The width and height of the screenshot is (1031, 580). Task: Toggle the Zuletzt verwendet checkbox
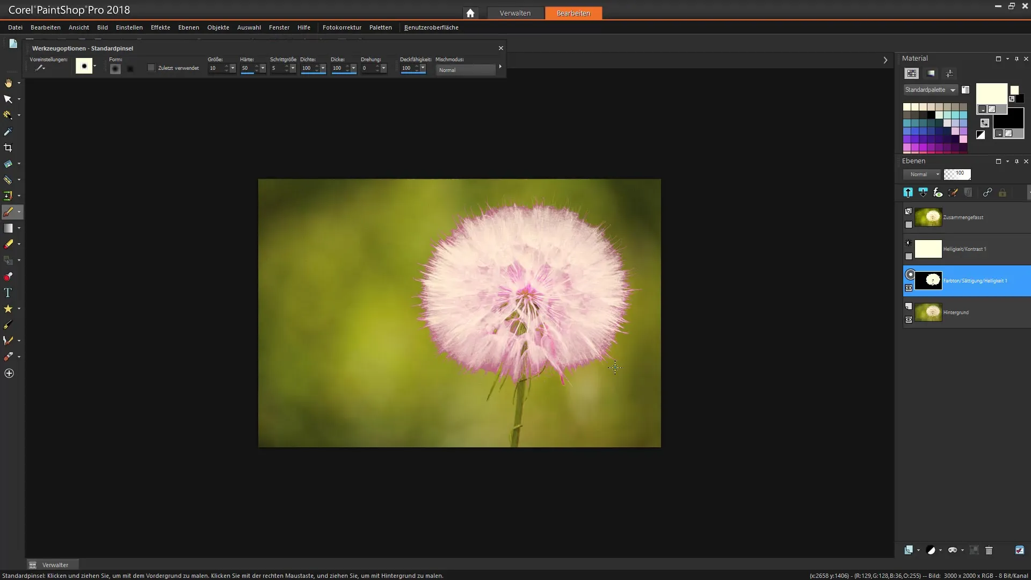[x=151, y=68]
